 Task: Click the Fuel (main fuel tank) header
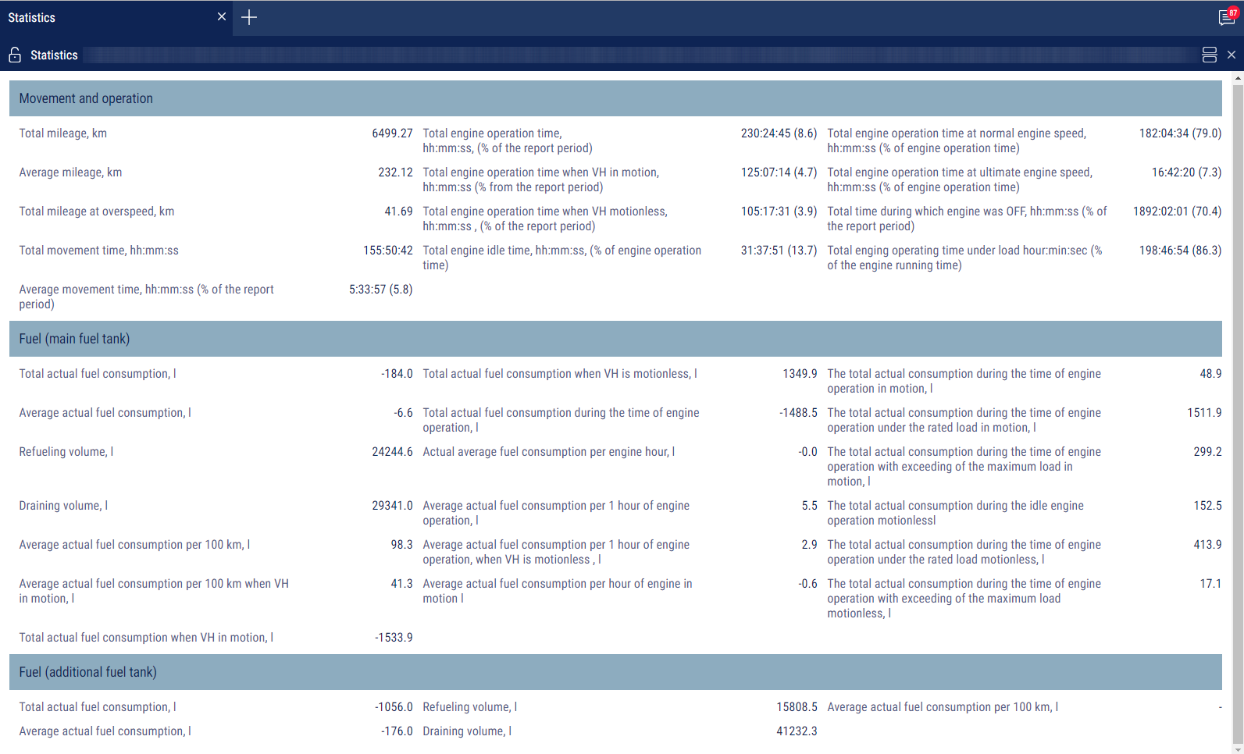point(615,339)
